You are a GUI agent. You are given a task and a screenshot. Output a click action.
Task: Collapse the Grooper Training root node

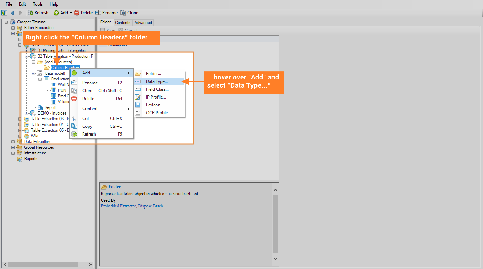coord(6,22)
